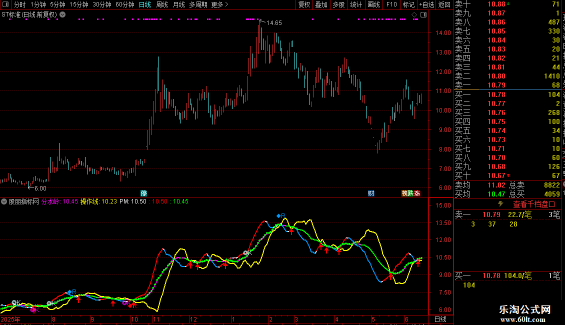Click the 6.00 low price label
Image resolution: width=565 pixels, height=325 pixels.
point(40,188)
